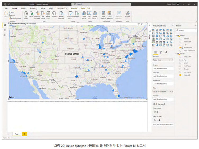The height and width of the screenshot is (149, 199).
Task: Click Copy in the clipboard group
Action: (12, 16)
